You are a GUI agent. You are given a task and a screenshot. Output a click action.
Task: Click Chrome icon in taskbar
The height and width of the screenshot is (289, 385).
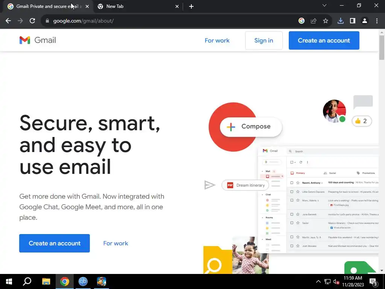tap(65, 281)
